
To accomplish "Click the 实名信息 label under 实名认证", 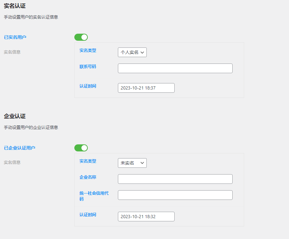I will click(12, 52).
